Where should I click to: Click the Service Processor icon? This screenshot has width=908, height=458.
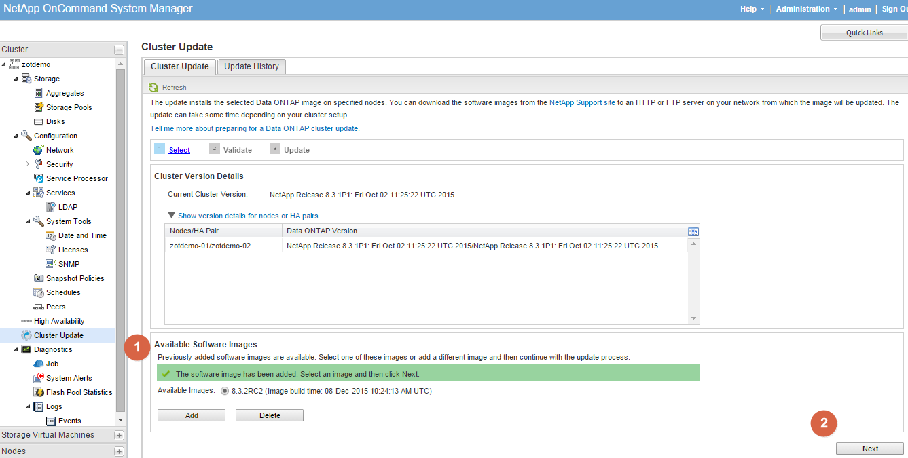click(39, 178)
